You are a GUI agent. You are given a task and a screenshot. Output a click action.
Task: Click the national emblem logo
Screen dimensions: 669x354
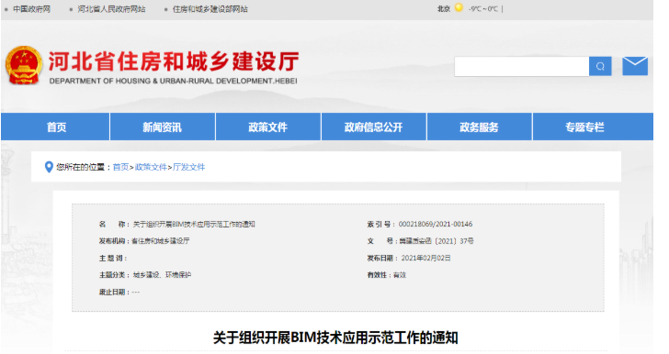click(x=24, y=65)
